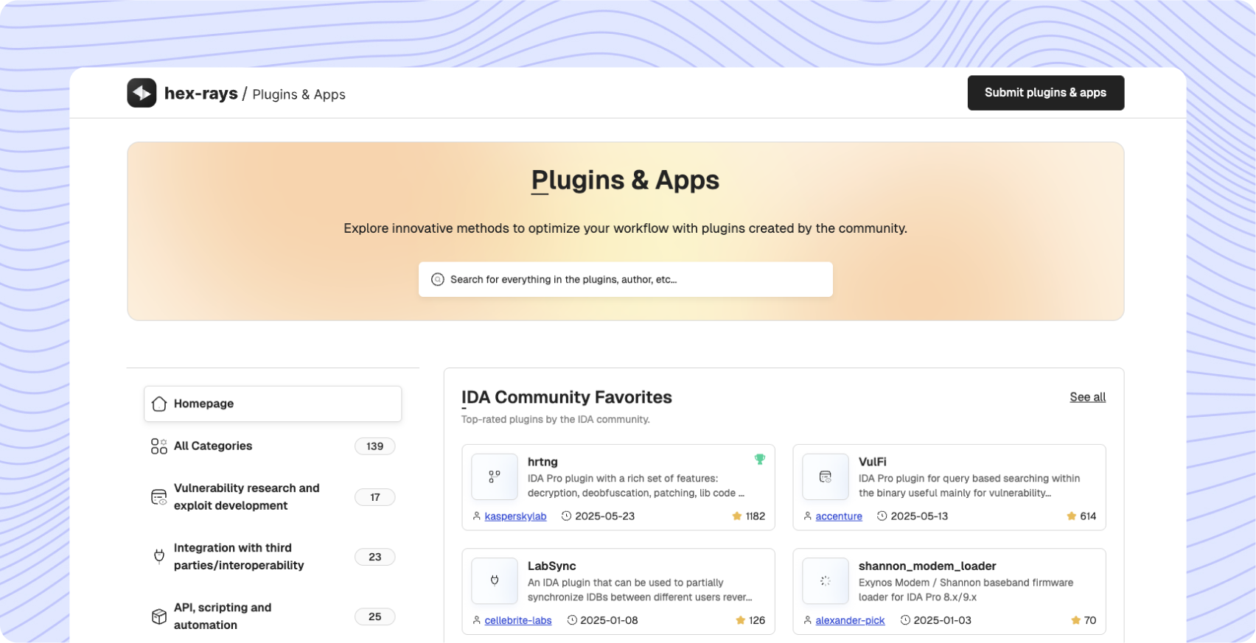This screenshot has width=1256, height=643.
Task: Select All Categories in sidebar
Action: click(x=213, y=446)
